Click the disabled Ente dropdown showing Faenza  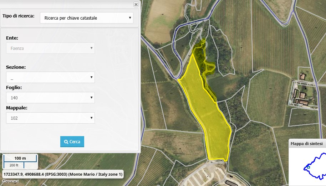[50, 48]
